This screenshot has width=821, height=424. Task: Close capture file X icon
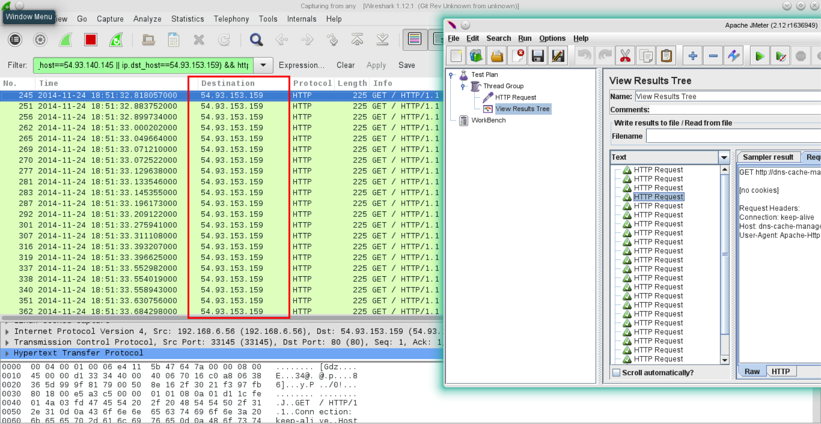pos(199,40)
